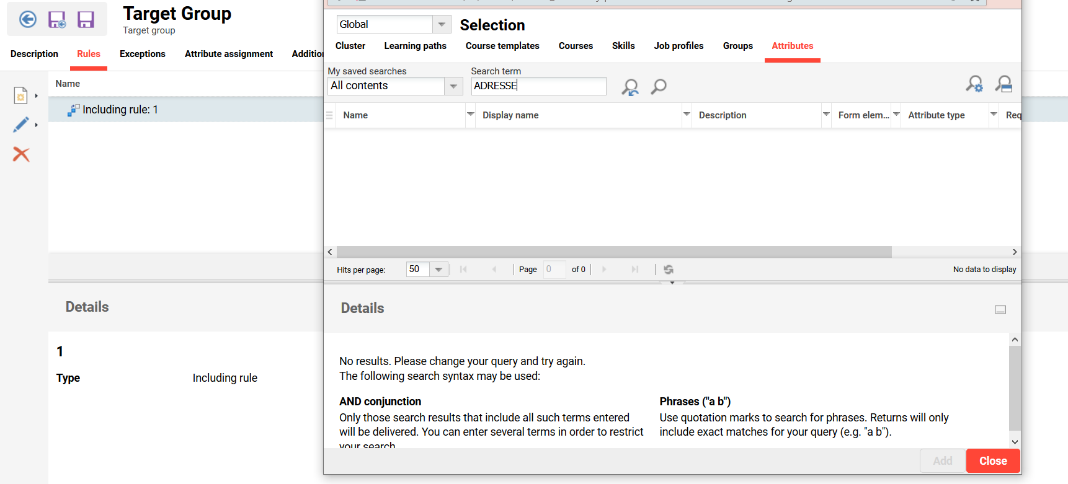Click the new rule document icon

pyautogui.click(x=20, y=95)
